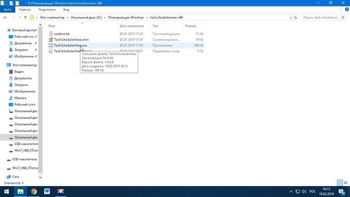Screen dimensions: 350x197
Task: Open the quick access toolbar customize dropdown
Action: (x=22, y=3)
